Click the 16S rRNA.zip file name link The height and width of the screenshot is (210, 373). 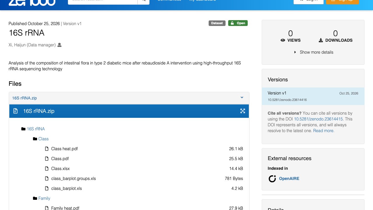pyautogui.click(x=24, y=98)
